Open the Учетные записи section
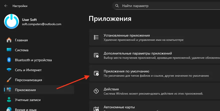 coord(39,100)
